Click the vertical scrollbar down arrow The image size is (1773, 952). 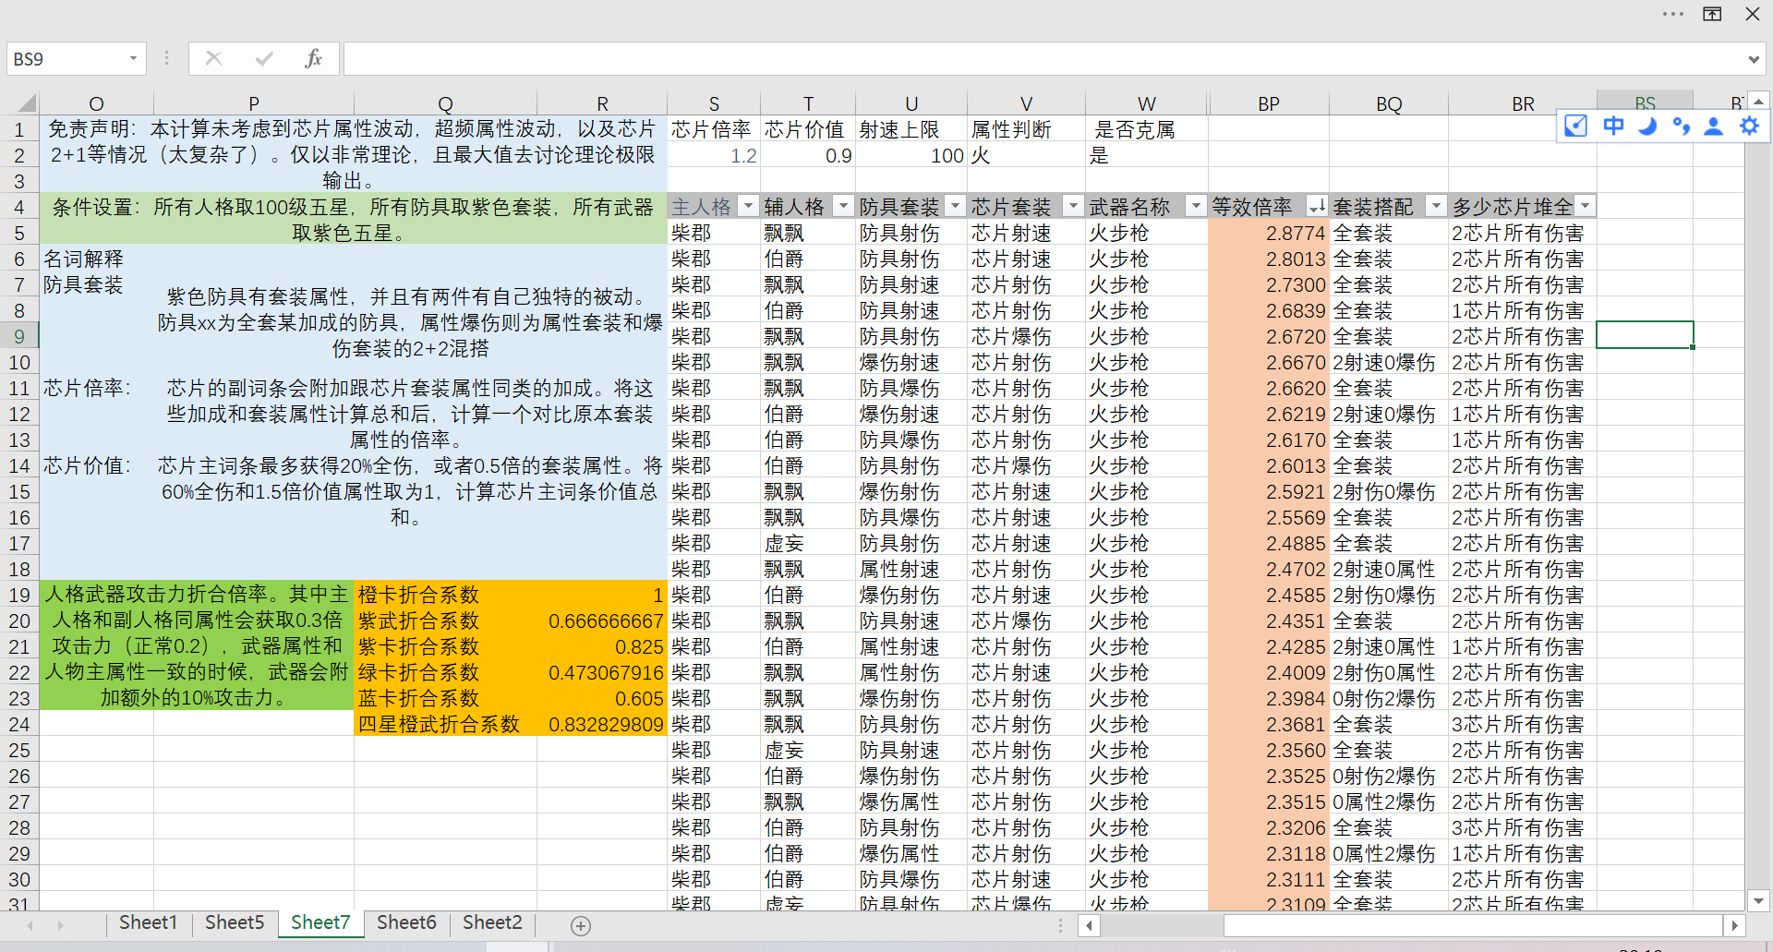click(1758, 900)
